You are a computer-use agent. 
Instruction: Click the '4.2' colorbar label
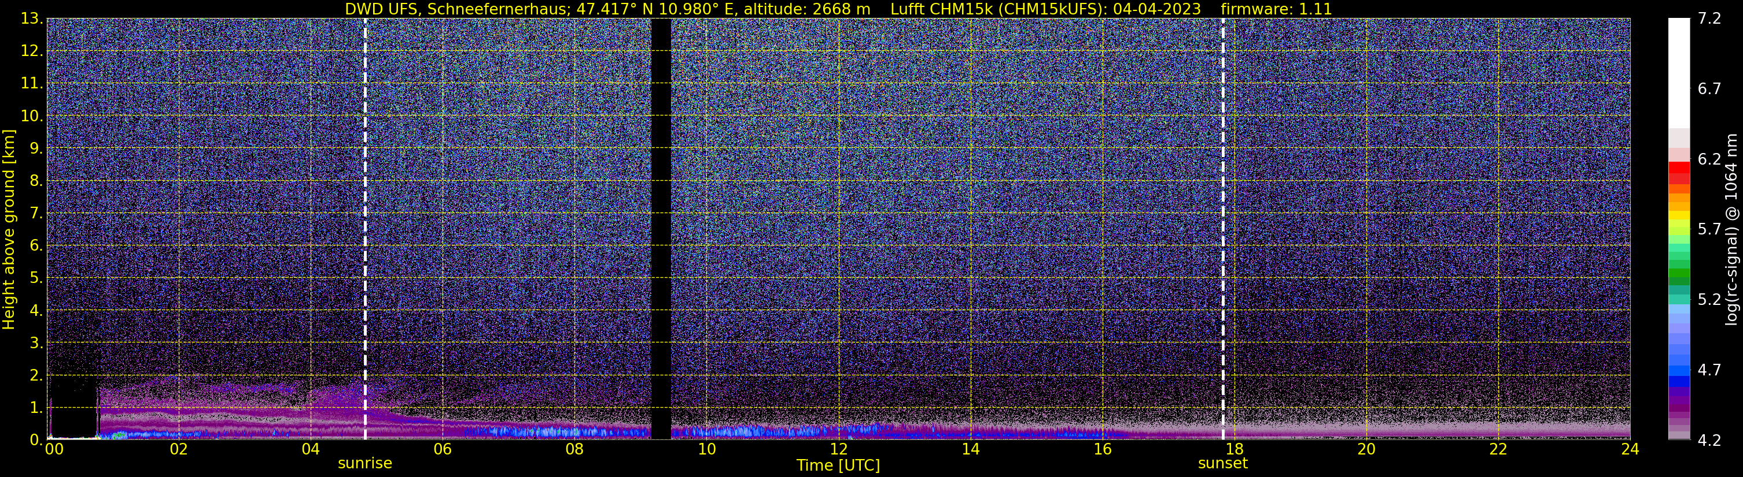pos(1709,441)
